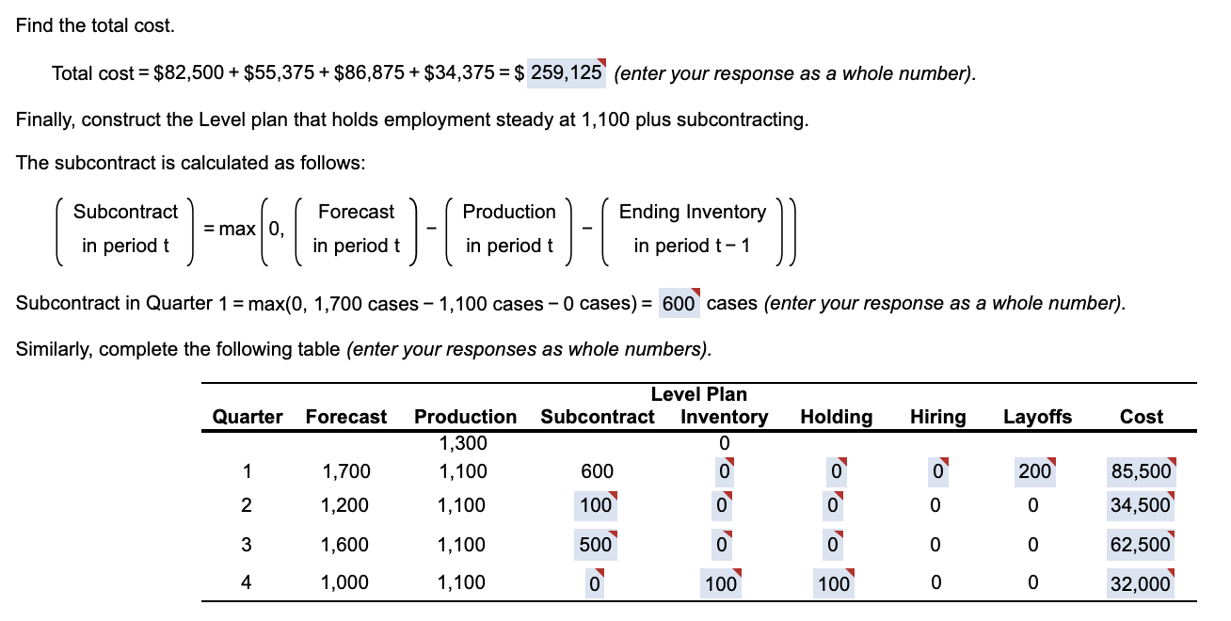Click the Holding column header
This screenshot has height=621, width=1231.
click(x=835, y=416)
